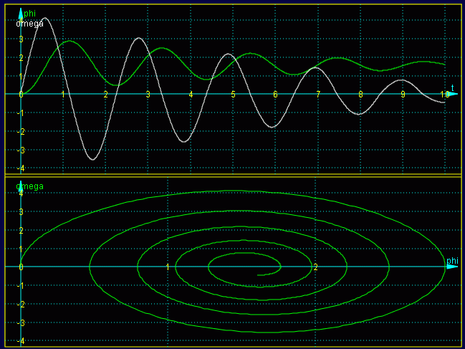Select tick label "10" on the time axis

(x=445, y=95)
